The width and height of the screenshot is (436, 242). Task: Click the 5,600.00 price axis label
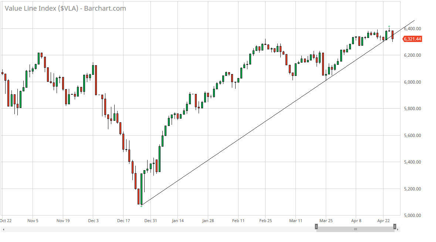pyautogui.click(x=413, y=136)
